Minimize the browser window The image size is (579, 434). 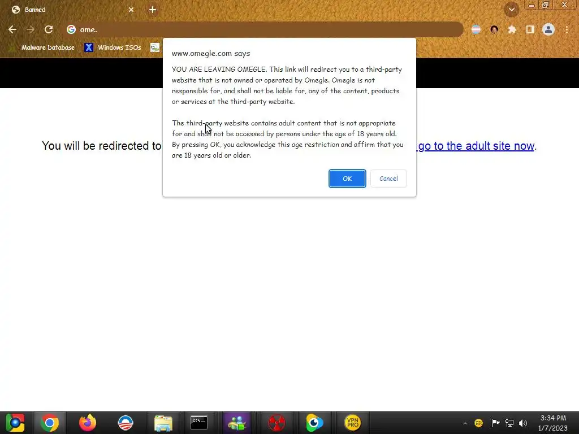pos(532,5)
